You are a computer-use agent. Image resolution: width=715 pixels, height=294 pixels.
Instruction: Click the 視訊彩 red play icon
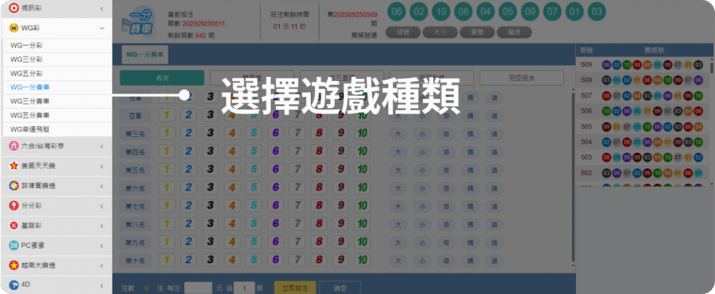pyautogui.click(x=14, y=8)
